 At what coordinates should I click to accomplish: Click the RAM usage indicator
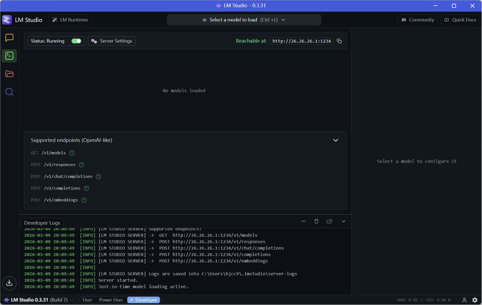pos(407,300)
